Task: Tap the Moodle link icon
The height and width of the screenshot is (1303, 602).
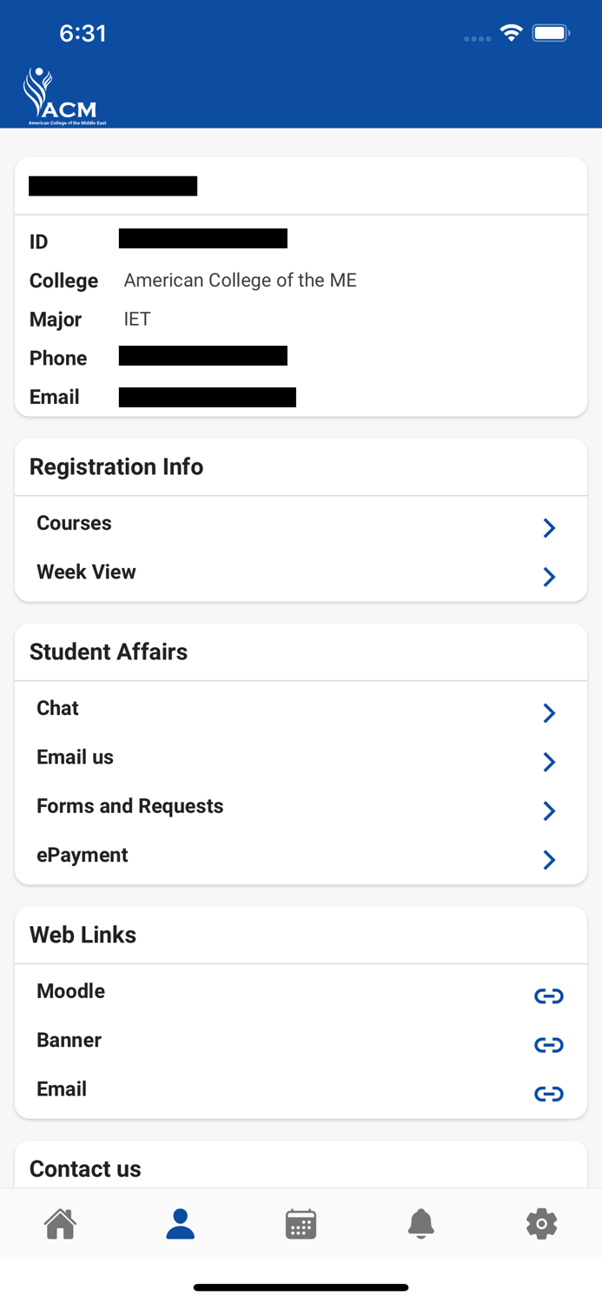Action: tap(549, 996)
